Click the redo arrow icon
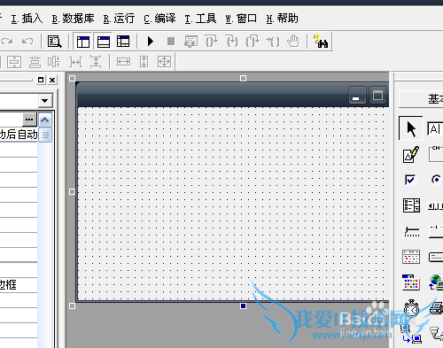 pos(7,41)
